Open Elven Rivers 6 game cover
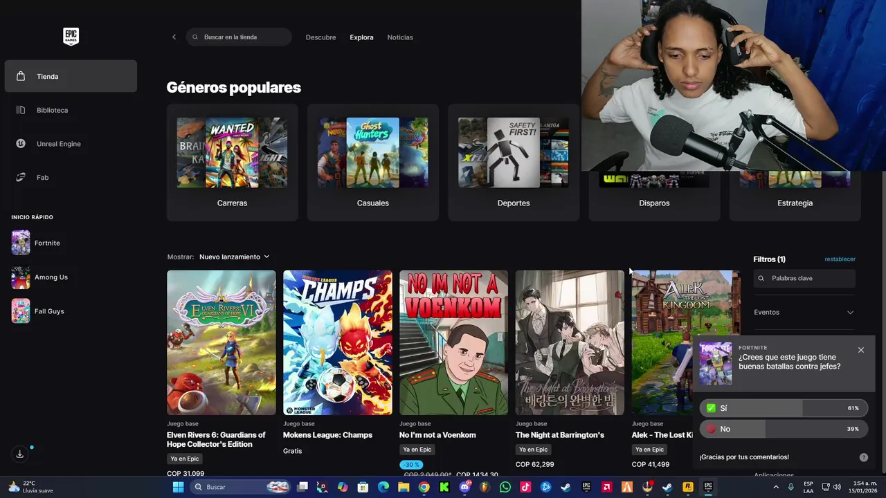 coord(221,342)
